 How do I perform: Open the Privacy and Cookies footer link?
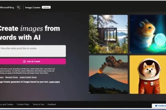pyautogui.click(x=7, y=105)
